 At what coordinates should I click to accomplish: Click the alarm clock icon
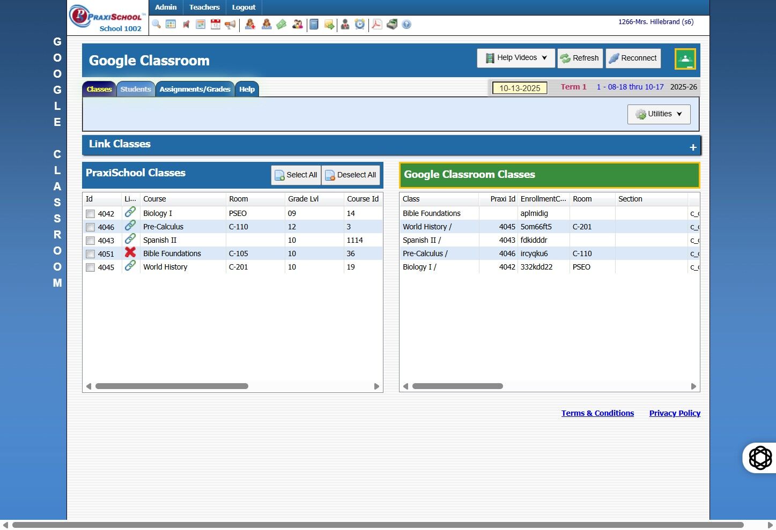(360, 24)
